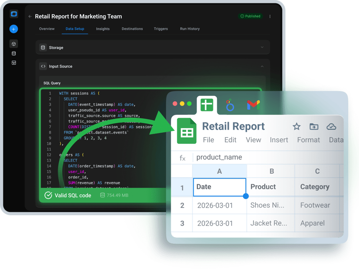Click the Retail Report spreadsheet title
The height and width of the screenshot is (269, 359).
click(233, 126)
